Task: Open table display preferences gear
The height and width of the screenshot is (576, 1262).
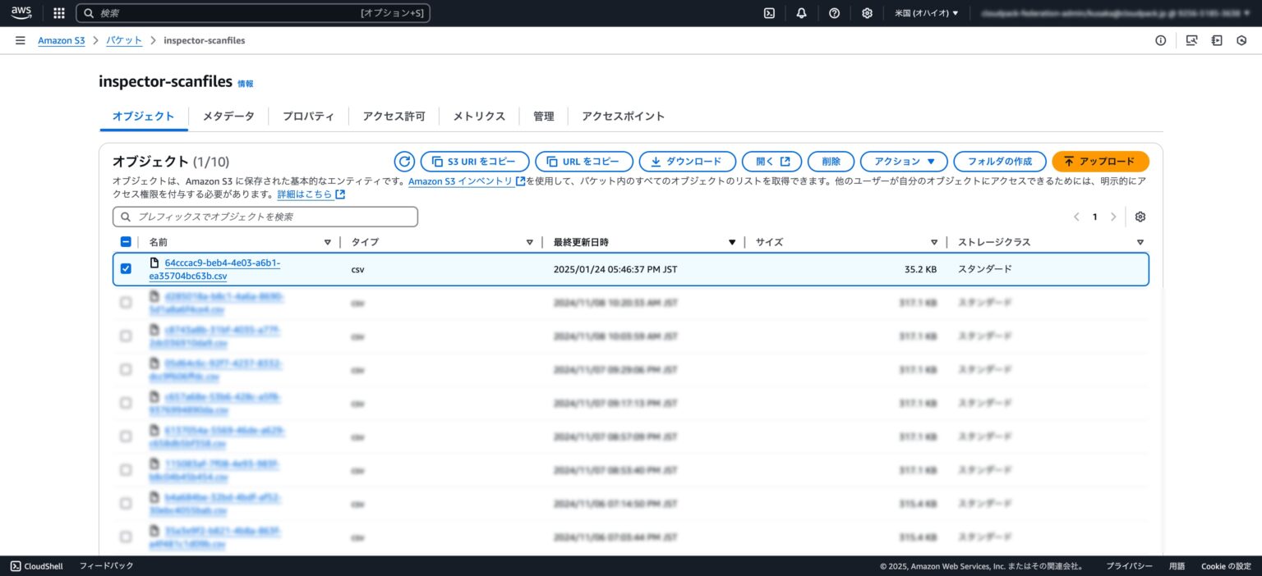Action: (x=1140, y=216)
